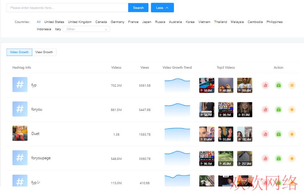Toggle favorite star for fyp hashtag
The width and height of the screenshot is (304, 196).
(292, 85)
